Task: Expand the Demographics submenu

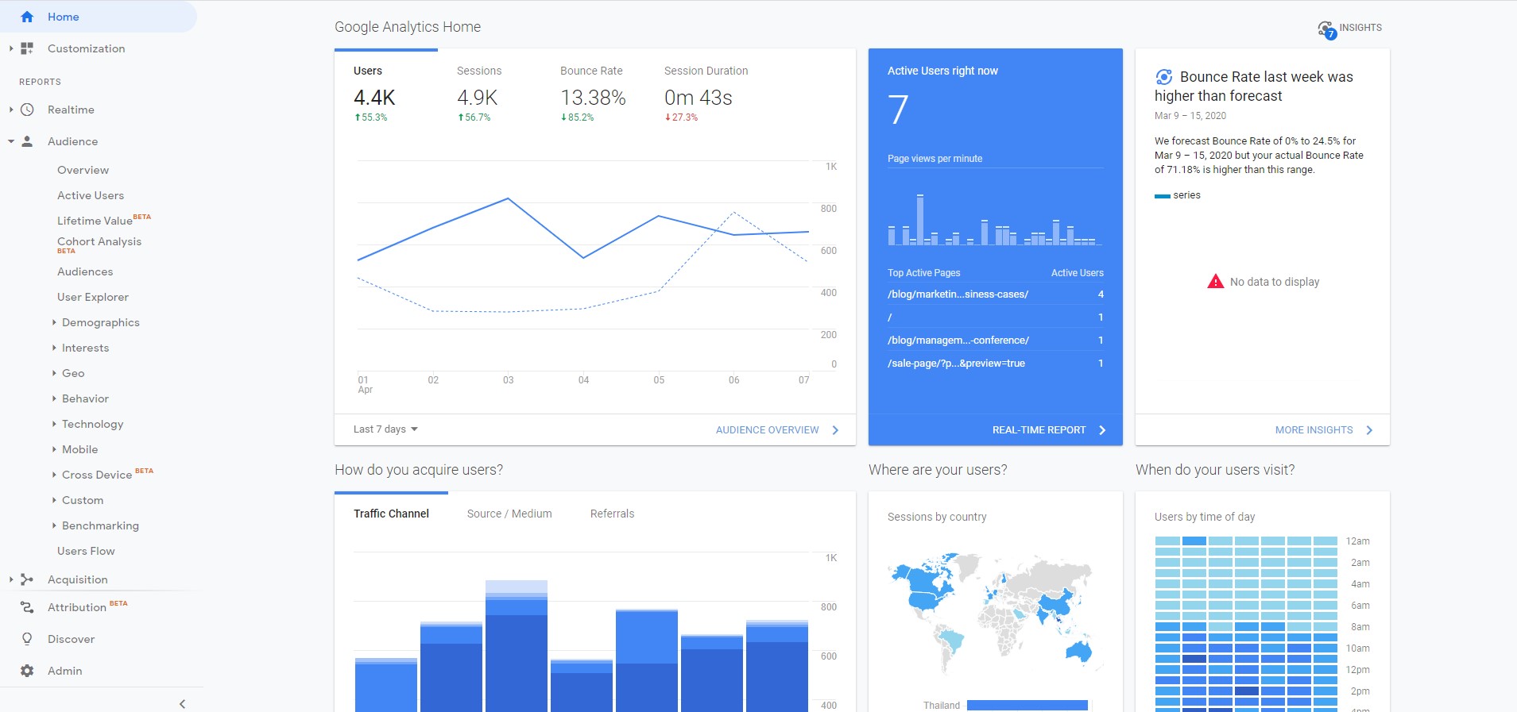Action: [54, 322]
